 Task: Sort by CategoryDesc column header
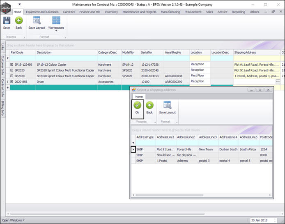click(109, 53)
